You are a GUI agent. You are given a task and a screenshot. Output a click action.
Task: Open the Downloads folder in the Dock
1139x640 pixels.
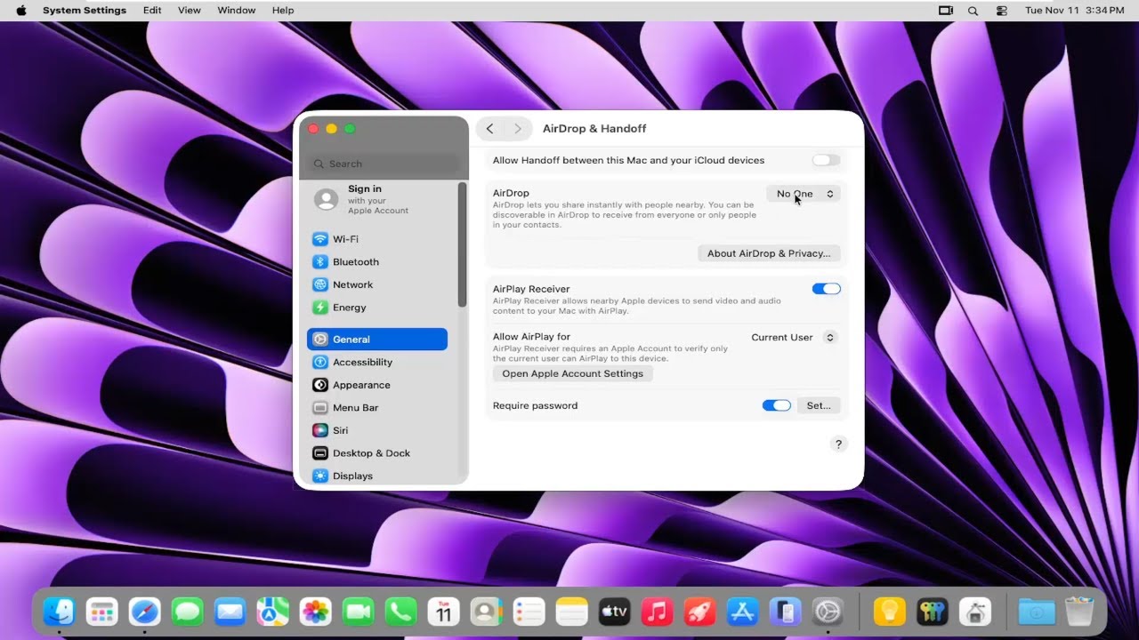coord(1036,612)
